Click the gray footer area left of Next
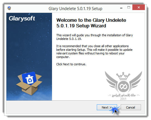This screenshot has height=120, width=151. click(51, 107)
